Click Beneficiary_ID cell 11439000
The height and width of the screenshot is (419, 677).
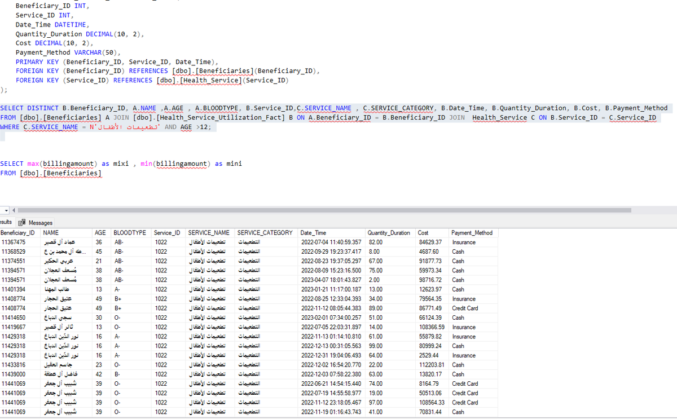pos(20,374)
